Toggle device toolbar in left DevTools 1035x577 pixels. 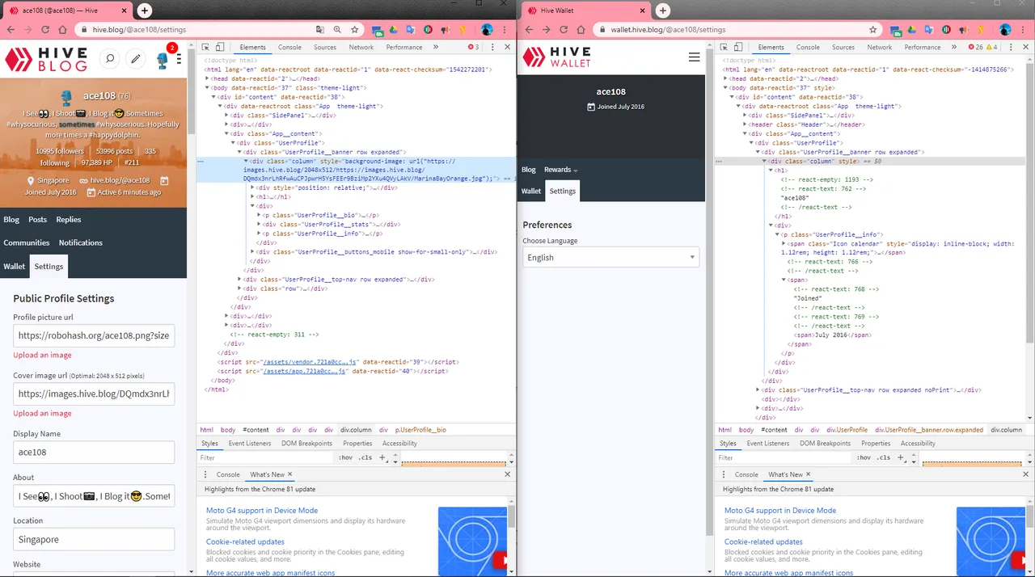220,47
